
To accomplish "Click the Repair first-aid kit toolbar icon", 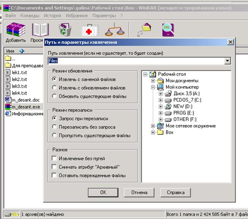I will click(x=90, y=30).
